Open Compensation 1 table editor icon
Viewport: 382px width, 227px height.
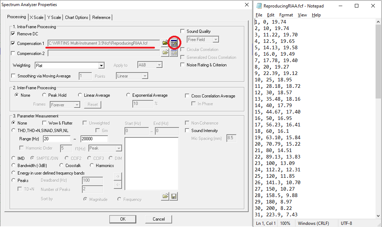[173, 43]
